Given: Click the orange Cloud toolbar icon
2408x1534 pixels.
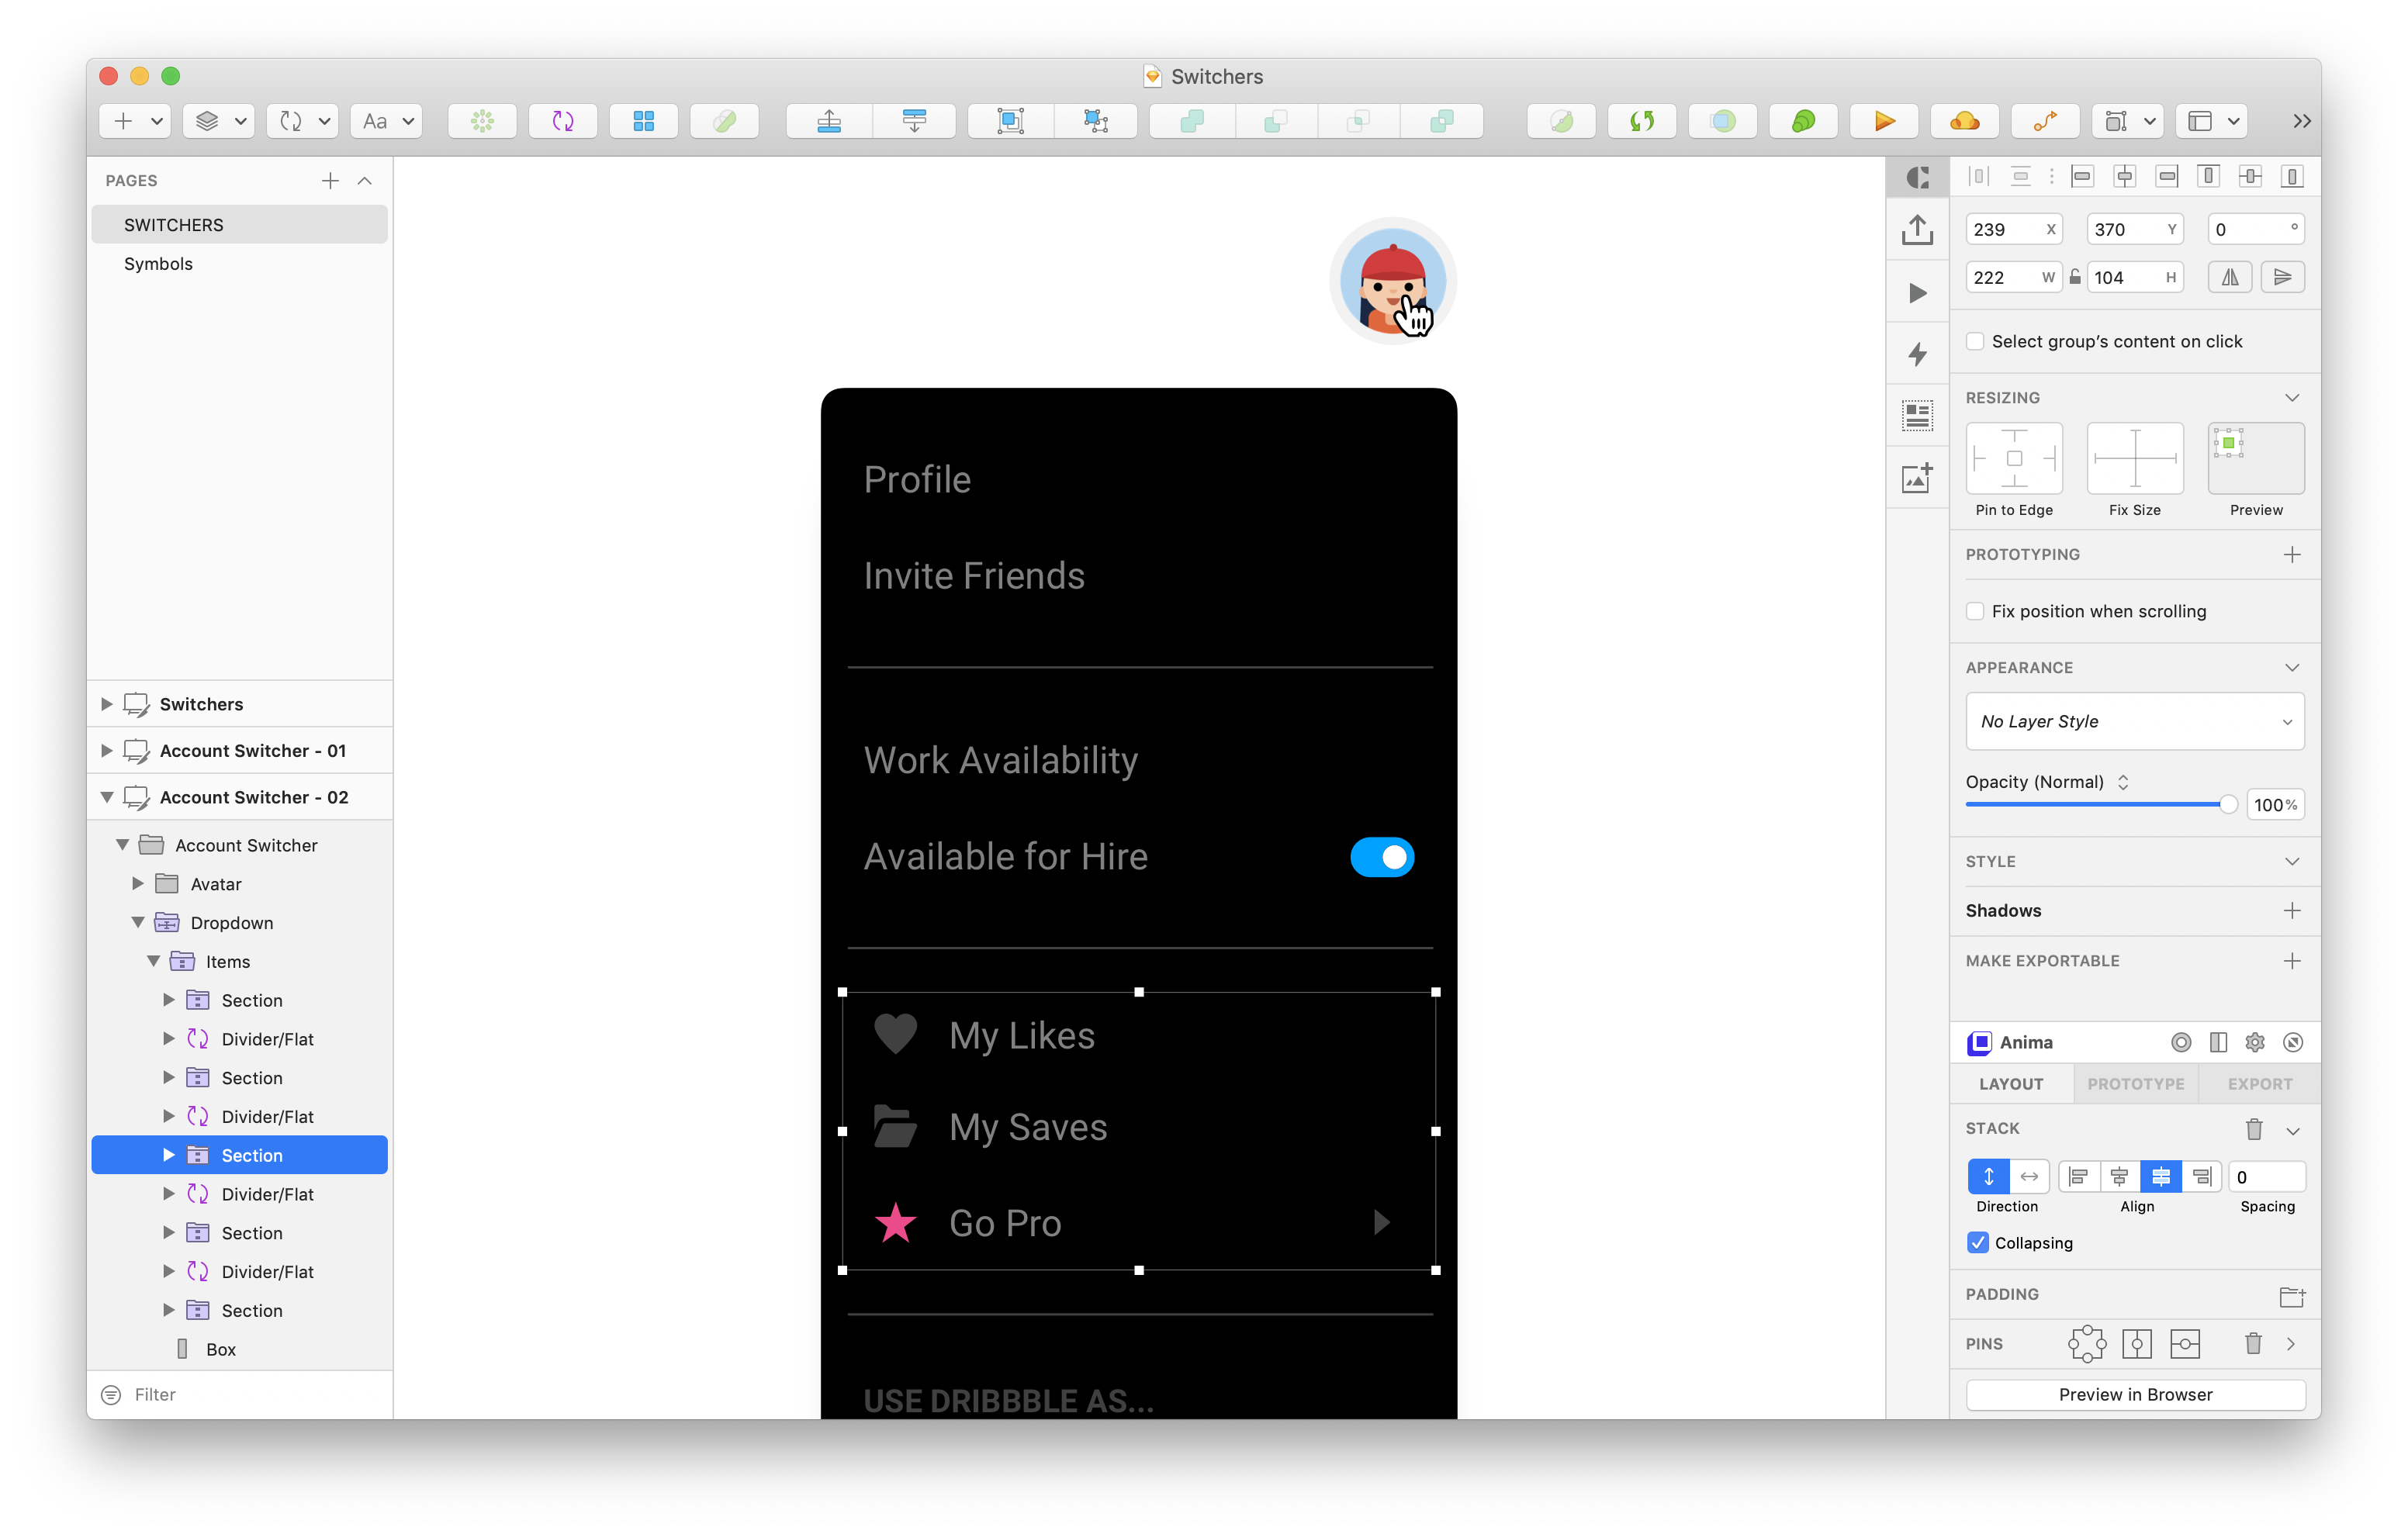Looking at the screenshot, I should point(1964,121).
